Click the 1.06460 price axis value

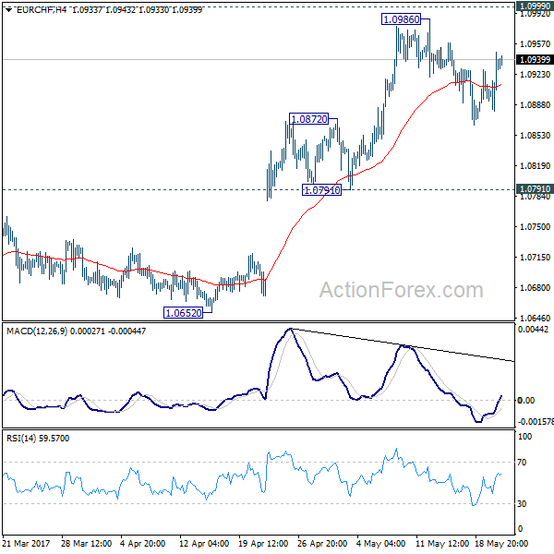(535, 318)
